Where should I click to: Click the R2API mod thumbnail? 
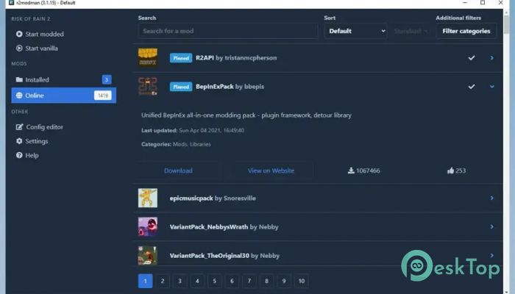tap(147, 58)
